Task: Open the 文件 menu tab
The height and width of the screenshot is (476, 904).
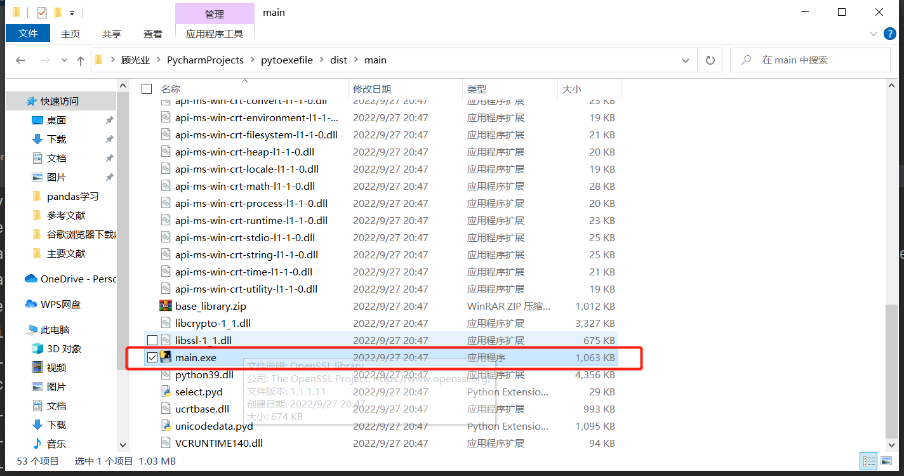Action: point(28,33)
